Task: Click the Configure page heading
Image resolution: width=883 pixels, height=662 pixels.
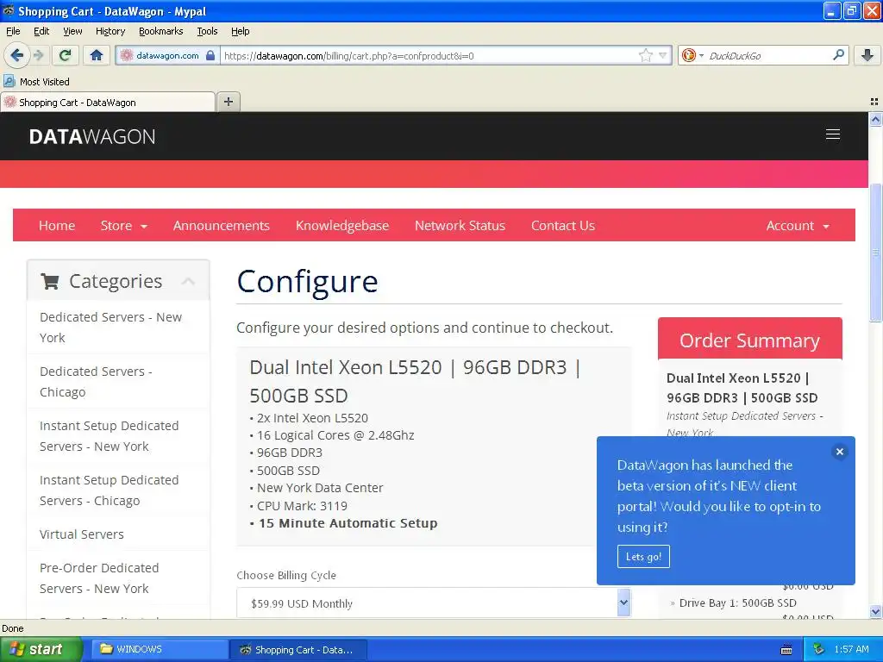Action: (308, 282)
